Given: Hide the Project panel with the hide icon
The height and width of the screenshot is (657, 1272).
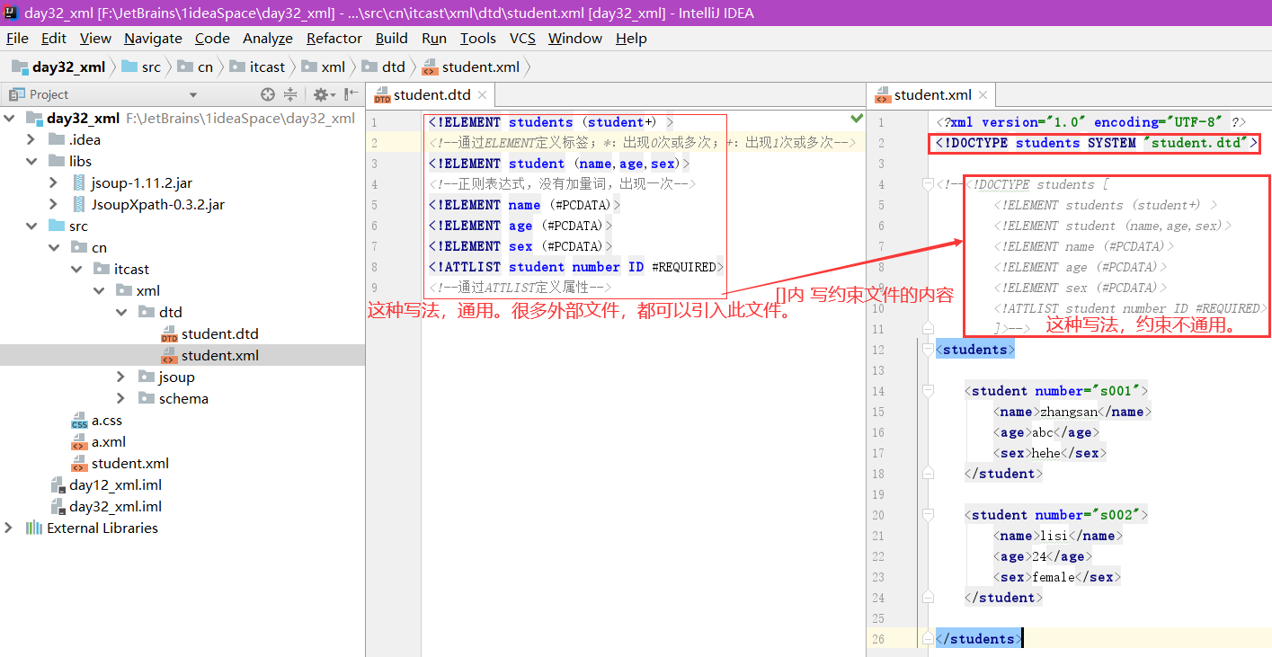Looking at the screenshot, I should pyautogui.click(x=351, y=94).
